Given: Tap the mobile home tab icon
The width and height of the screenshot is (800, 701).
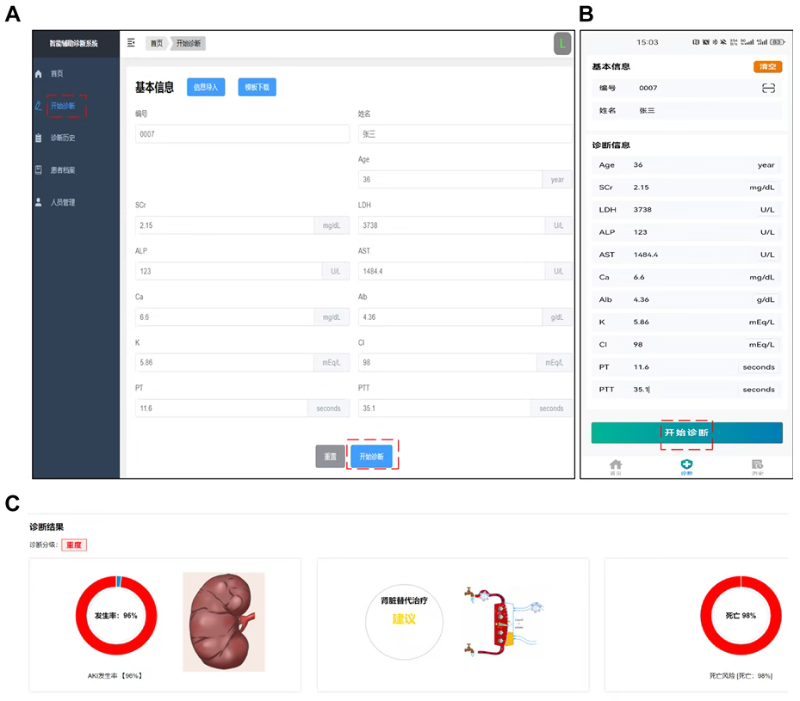Looking at the screenshot, I should 616,465.
